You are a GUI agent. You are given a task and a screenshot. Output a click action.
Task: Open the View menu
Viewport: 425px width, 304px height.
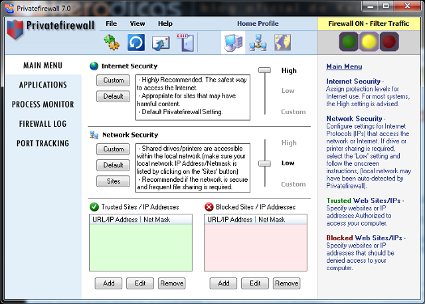[137, 24]
